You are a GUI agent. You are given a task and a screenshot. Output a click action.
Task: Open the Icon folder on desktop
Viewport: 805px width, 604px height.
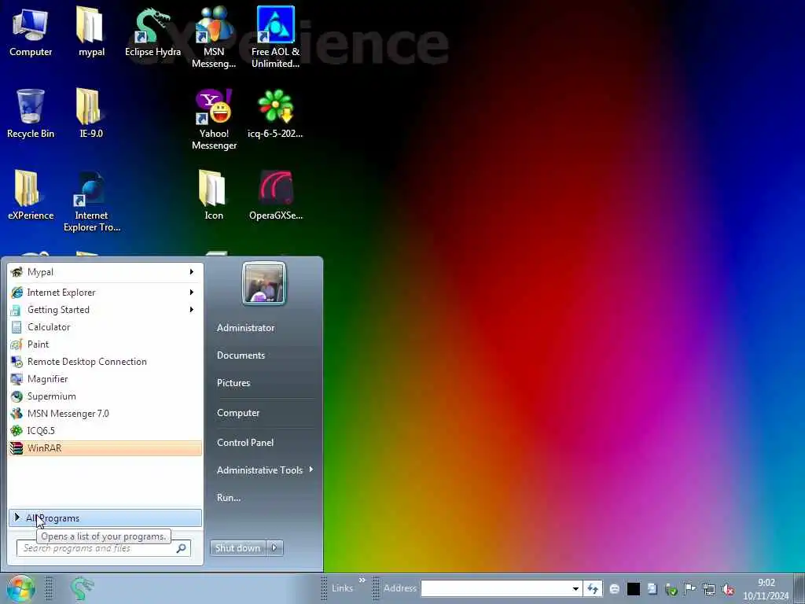coord(214,195)
